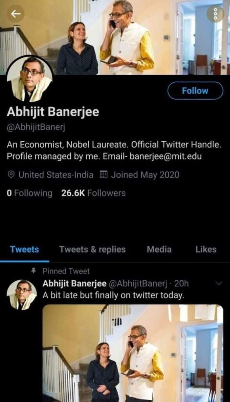Tap the pin icon beside Pinned Tweet
The width and height of the screenshot is (230, 402).
pos(33,271)
